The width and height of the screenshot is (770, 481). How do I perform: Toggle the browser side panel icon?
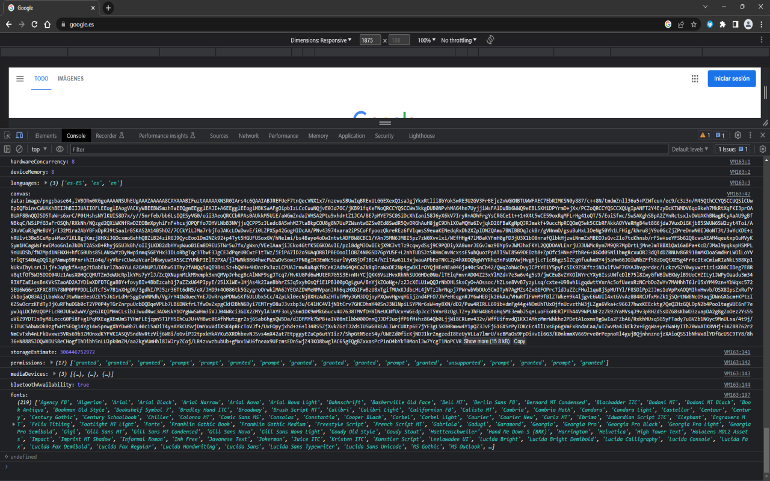point(735,25)
